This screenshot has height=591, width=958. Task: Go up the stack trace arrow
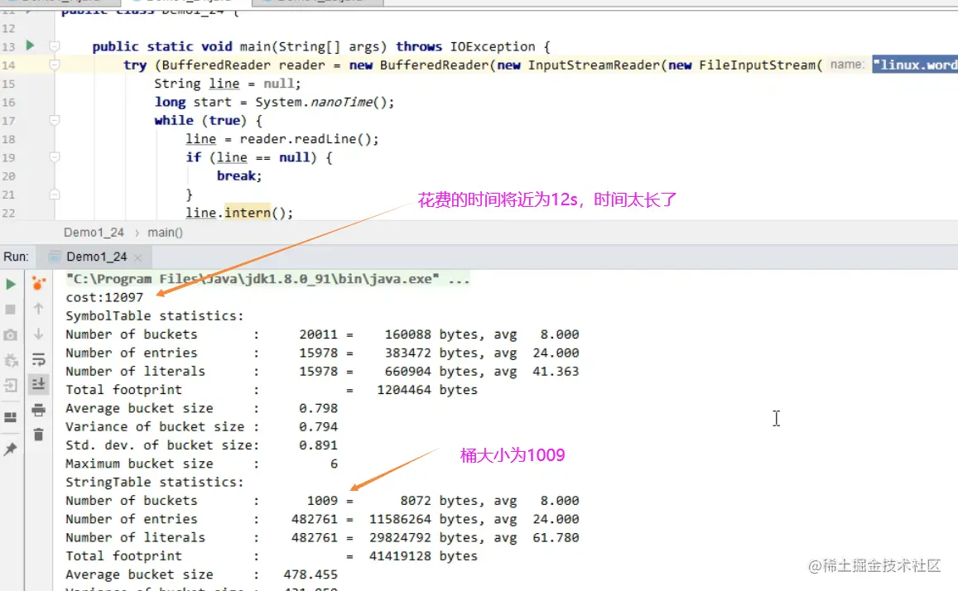coord(38,309)
